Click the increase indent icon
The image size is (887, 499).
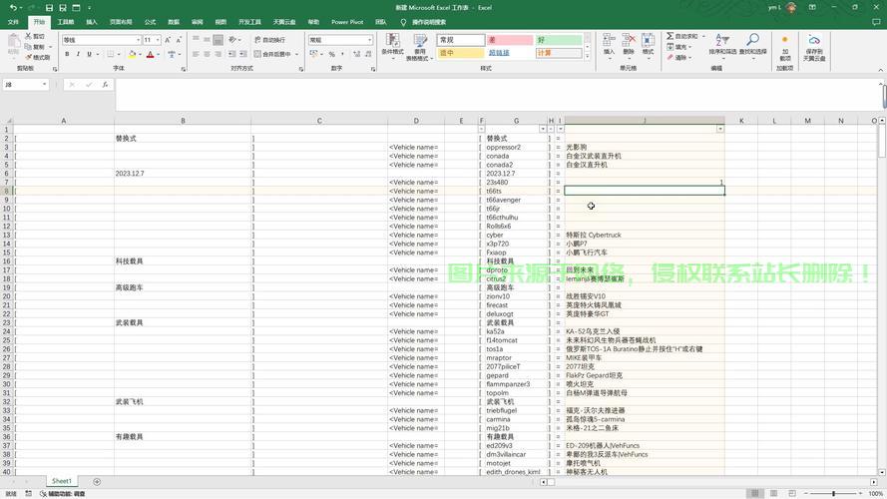click(243, 54)
